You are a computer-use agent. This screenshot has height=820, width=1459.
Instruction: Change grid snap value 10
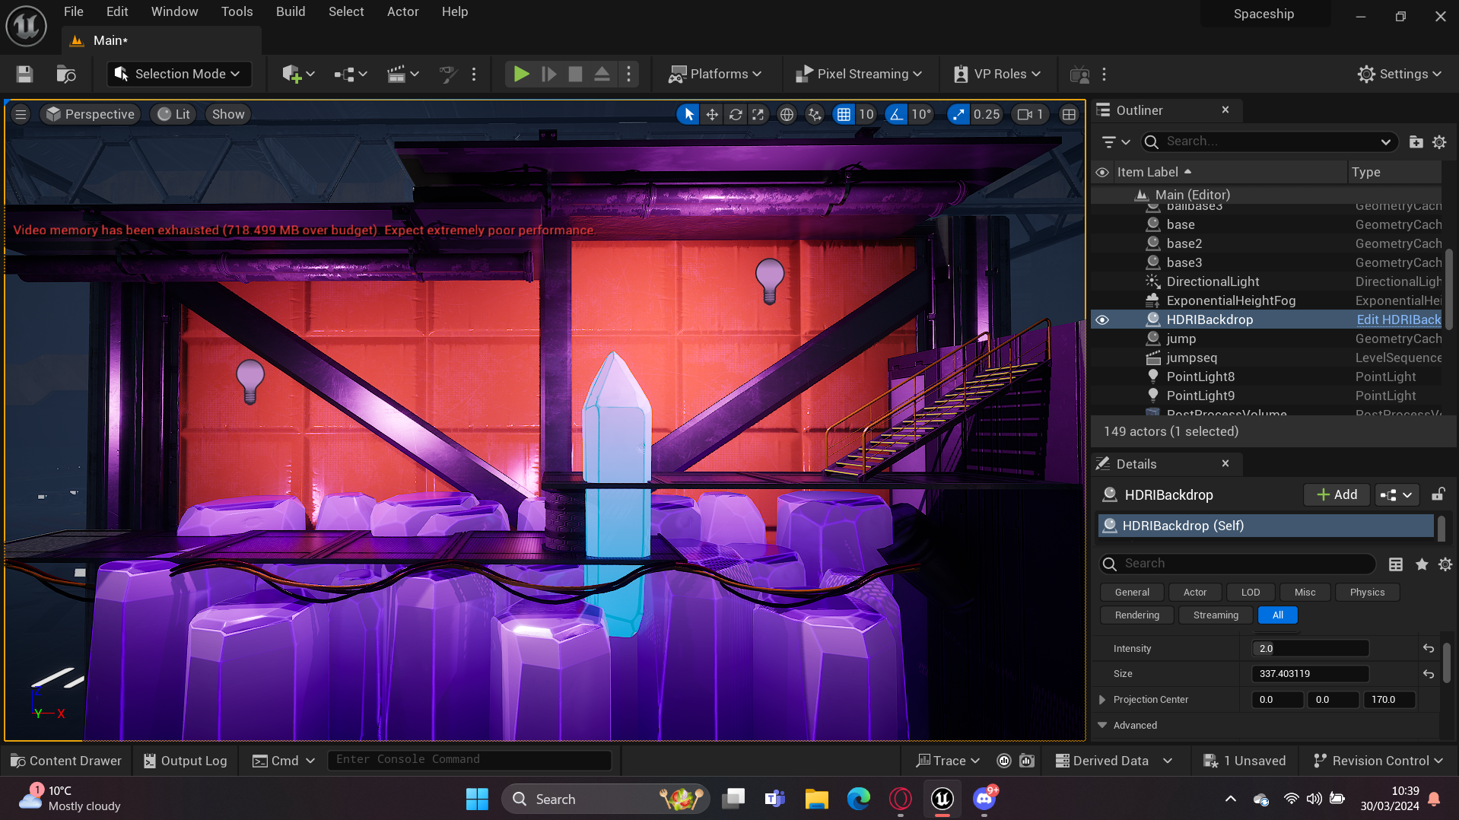click(x=866, y=114)
